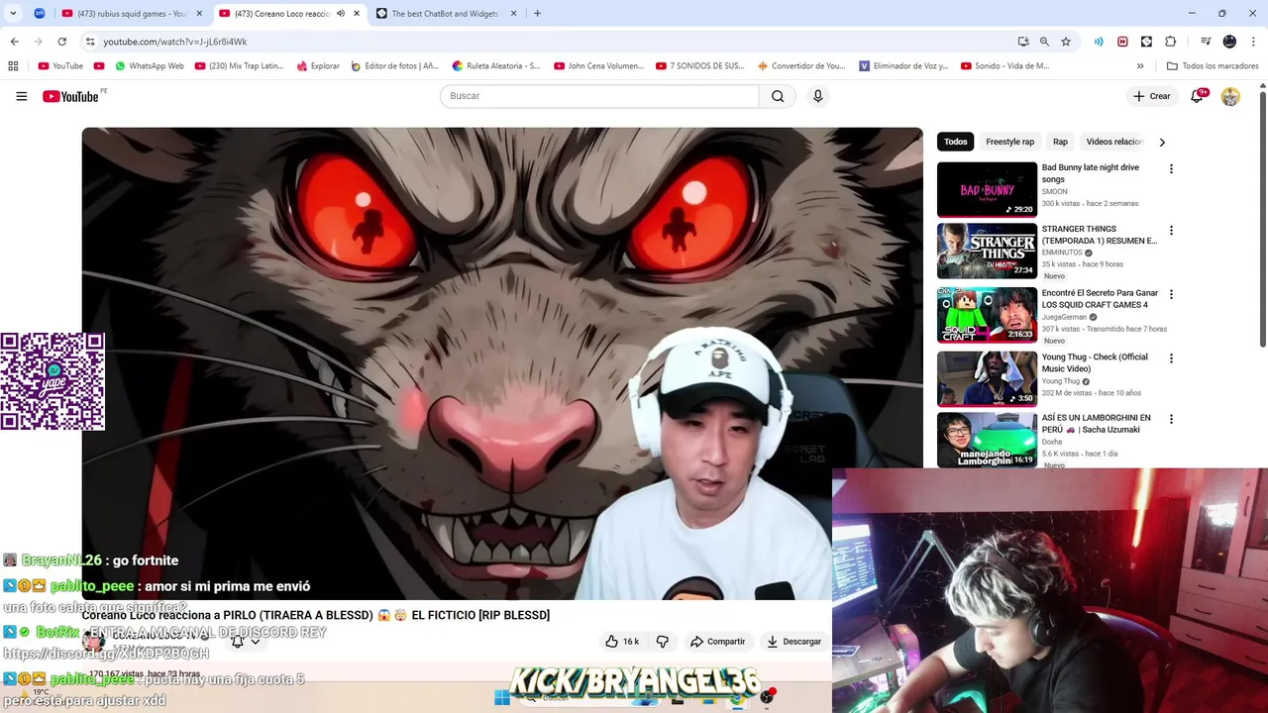The width and height of the screenshot is (1268, 713).
Task: Open the Convertidor de You bookmark
Action: tap(801, 66)
